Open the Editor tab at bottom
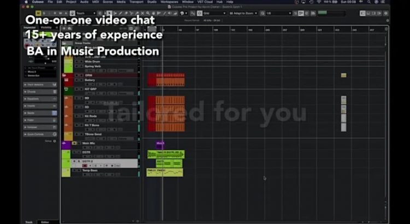This screenshot has height=224, width=410. tap(45, 222)
